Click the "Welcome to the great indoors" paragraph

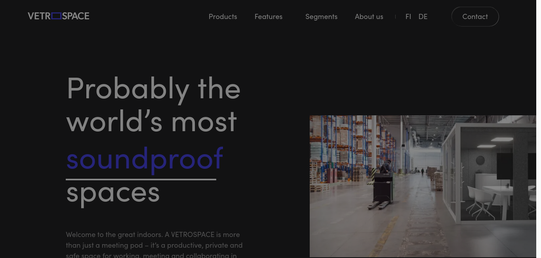[x=154, y=245]
